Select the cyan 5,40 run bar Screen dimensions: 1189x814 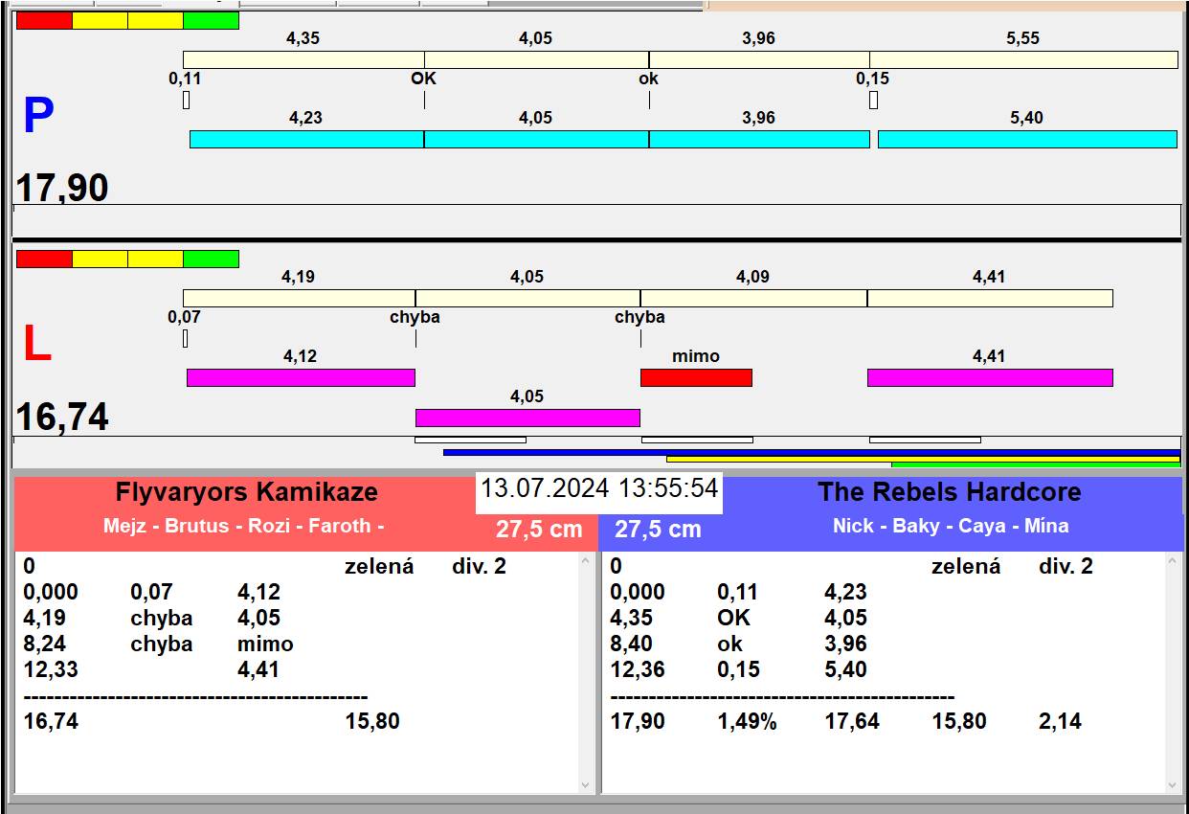[1026, 139]
